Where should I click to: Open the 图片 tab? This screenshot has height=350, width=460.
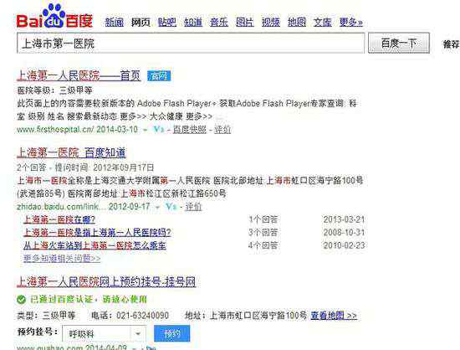(x=245, y=22)
